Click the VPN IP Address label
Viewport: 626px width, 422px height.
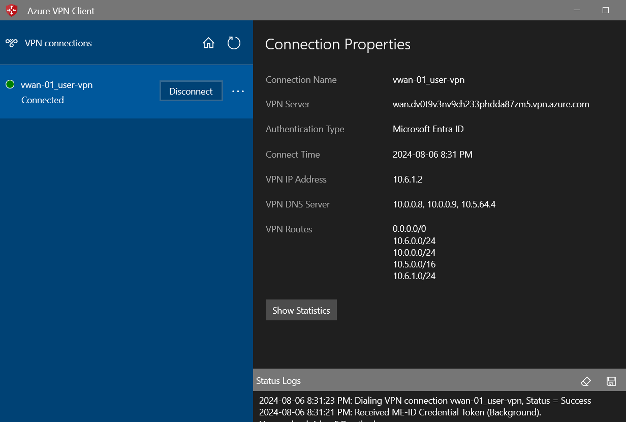coord(296,179)
